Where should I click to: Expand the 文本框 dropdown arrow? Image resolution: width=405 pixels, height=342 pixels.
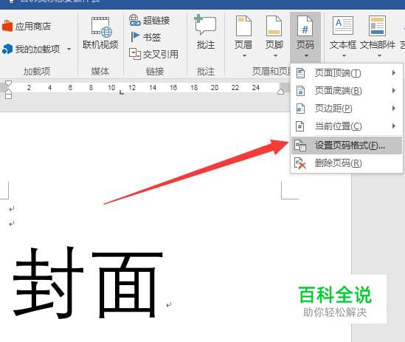pyautogui.click(x=344, y=55)
